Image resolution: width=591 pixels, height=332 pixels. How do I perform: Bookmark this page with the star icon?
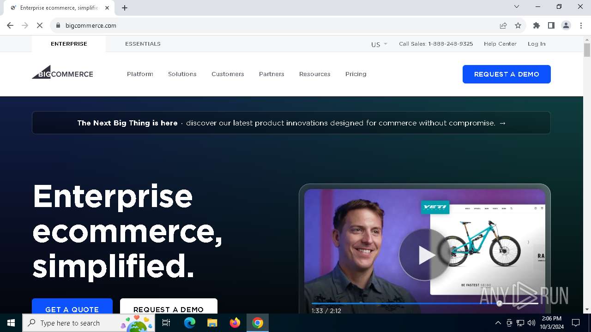[x=518, y=25]
